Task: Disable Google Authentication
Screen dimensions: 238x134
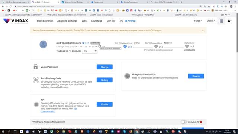Action: [x=196, y=76]
